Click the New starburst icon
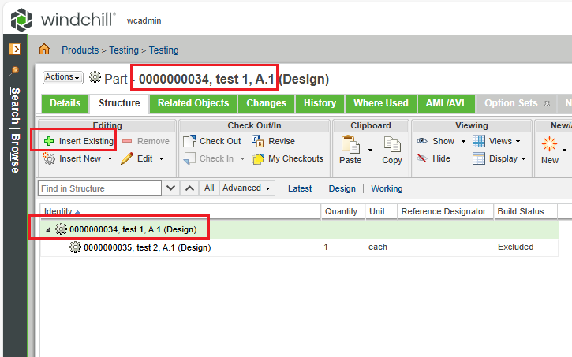Viewport: 572px width, 357px height. click(549, 145)
